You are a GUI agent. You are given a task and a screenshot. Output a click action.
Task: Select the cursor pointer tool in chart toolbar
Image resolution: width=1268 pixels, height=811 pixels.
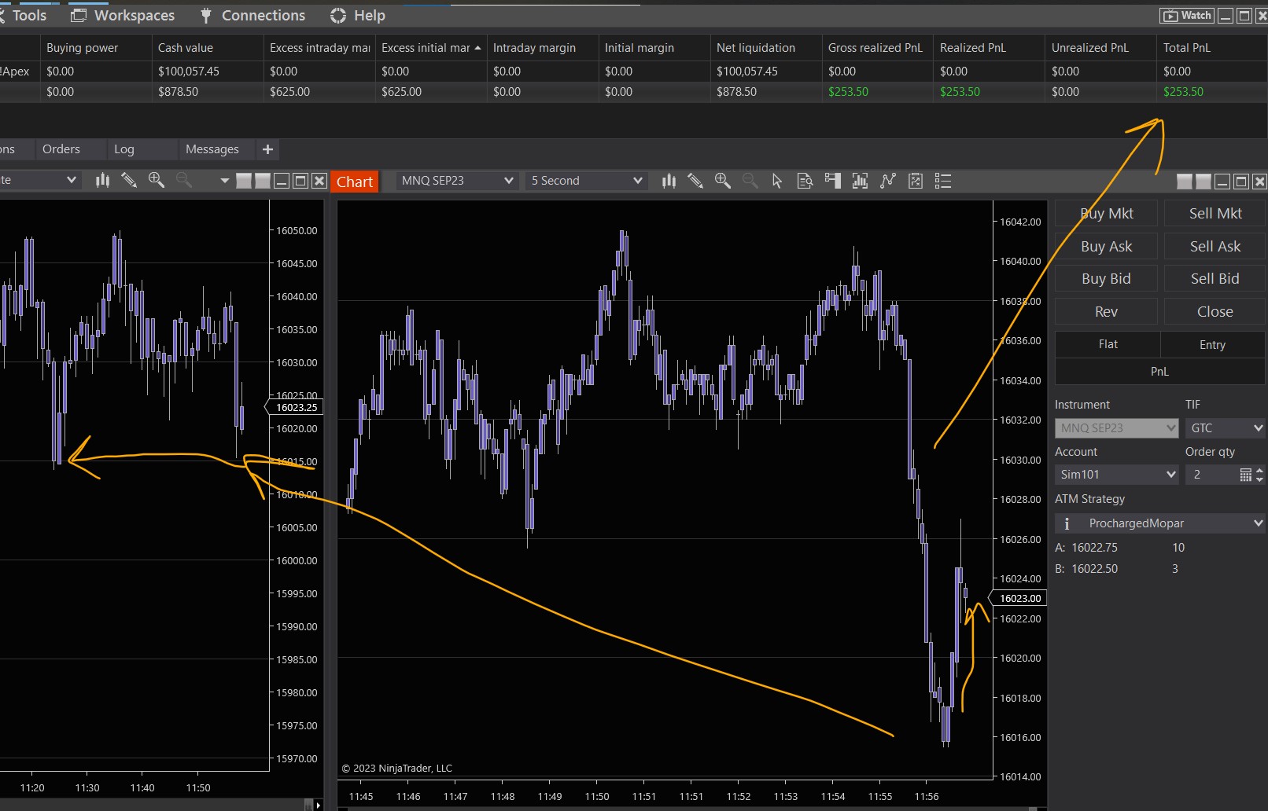(777, 182)
